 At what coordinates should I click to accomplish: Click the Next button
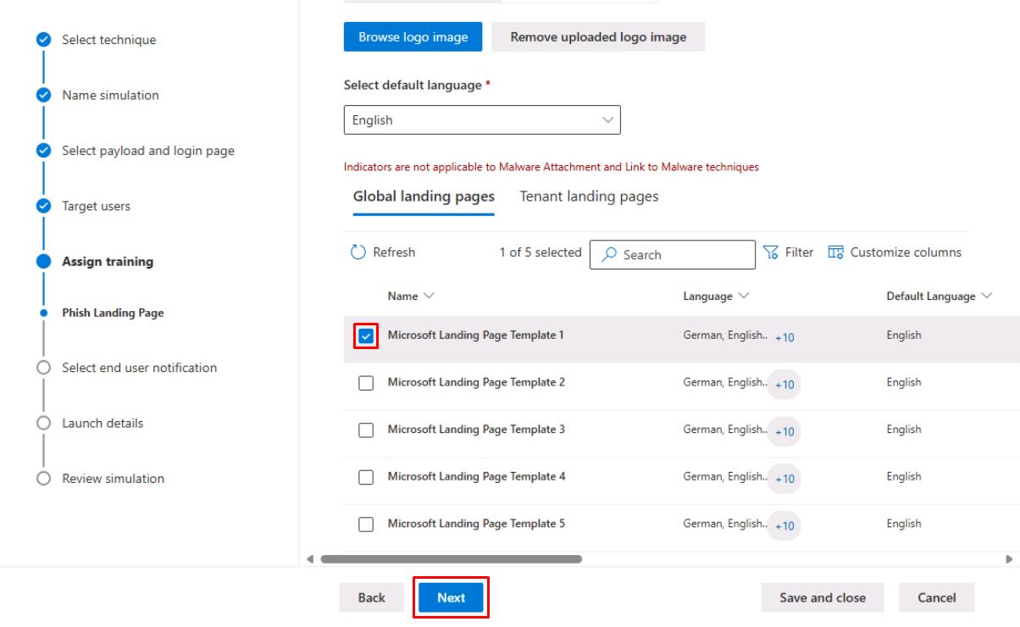point(451,597)
